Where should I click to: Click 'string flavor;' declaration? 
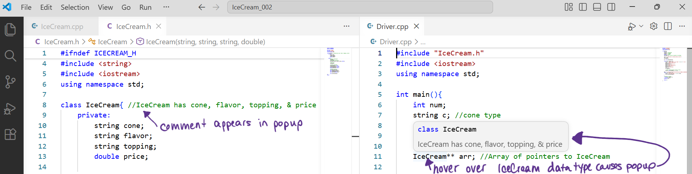tap(123, 136)
